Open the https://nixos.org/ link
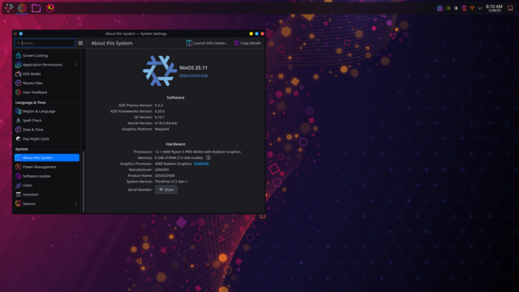Image resolution: width=519 pixels, height=292 pixels. coord(194,75)
